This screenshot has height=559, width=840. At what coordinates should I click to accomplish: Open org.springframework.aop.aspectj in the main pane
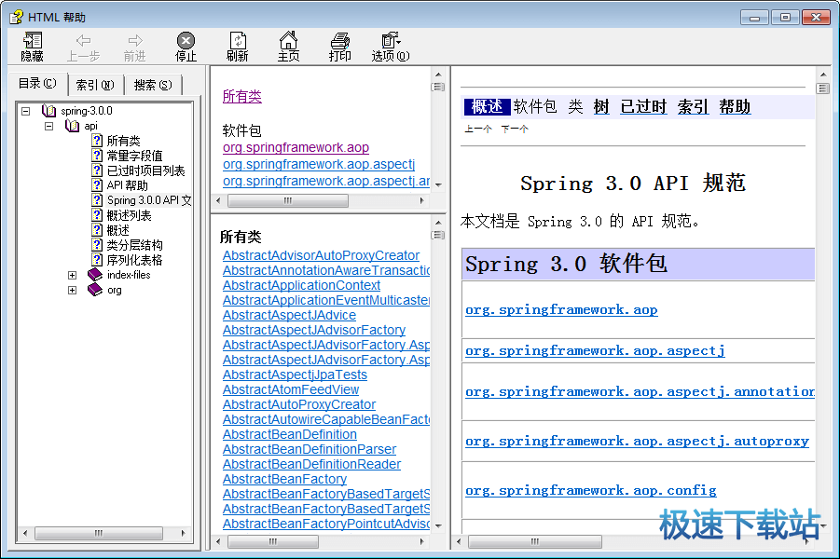tap(595, 350)
